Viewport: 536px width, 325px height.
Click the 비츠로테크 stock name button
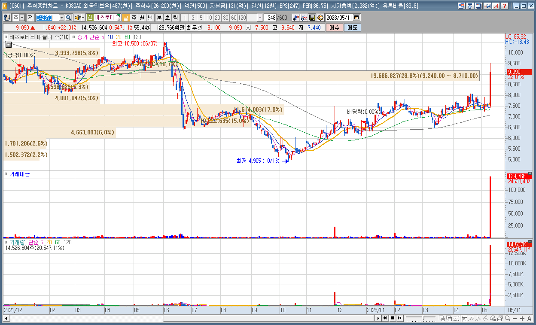[x=107, y=18]
